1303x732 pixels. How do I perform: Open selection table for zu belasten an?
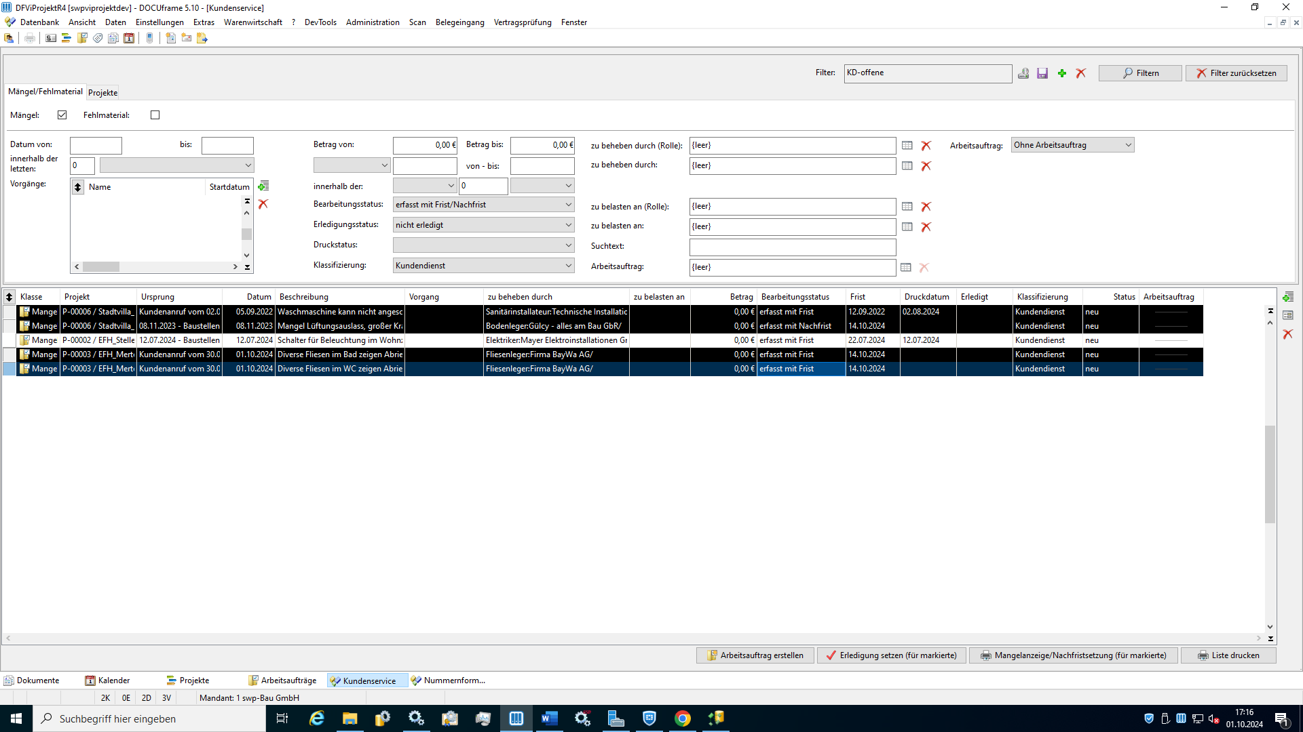907,227
